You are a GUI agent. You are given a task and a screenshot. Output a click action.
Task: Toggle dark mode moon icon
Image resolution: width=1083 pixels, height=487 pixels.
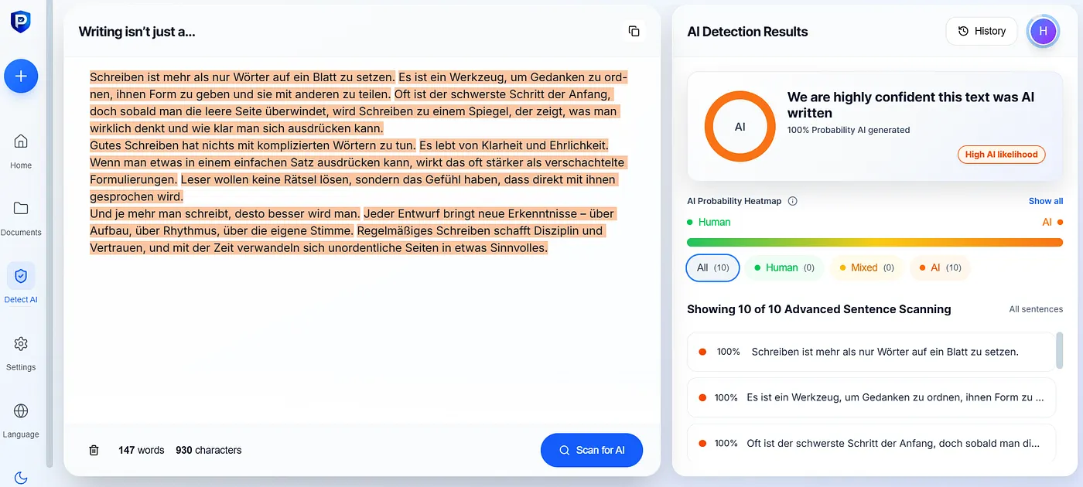(x=21, y=478)
